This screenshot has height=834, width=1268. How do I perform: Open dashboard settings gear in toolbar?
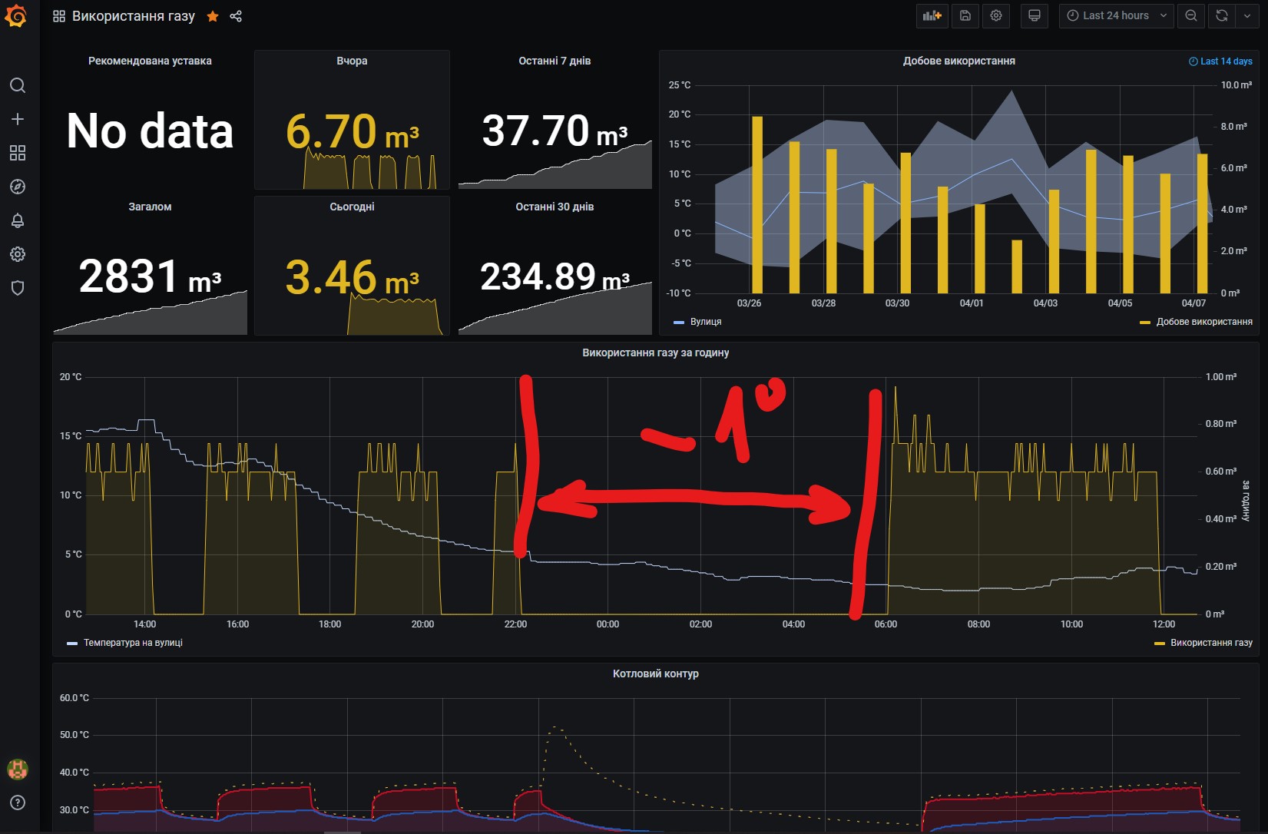tap(996, 15)
